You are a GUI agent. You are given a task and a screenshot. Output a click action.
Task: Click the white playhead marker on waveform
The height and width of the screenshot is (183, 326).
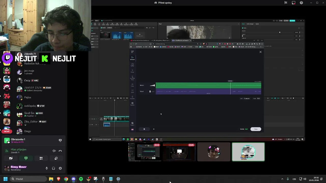point(230,88)
